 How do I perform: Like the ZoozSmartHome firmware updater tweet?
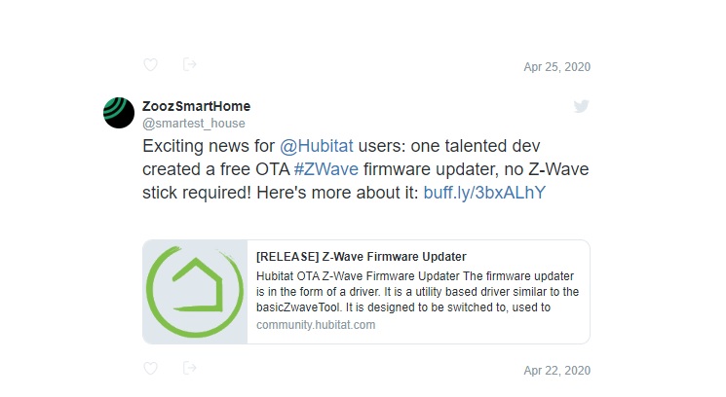(151, 369)
